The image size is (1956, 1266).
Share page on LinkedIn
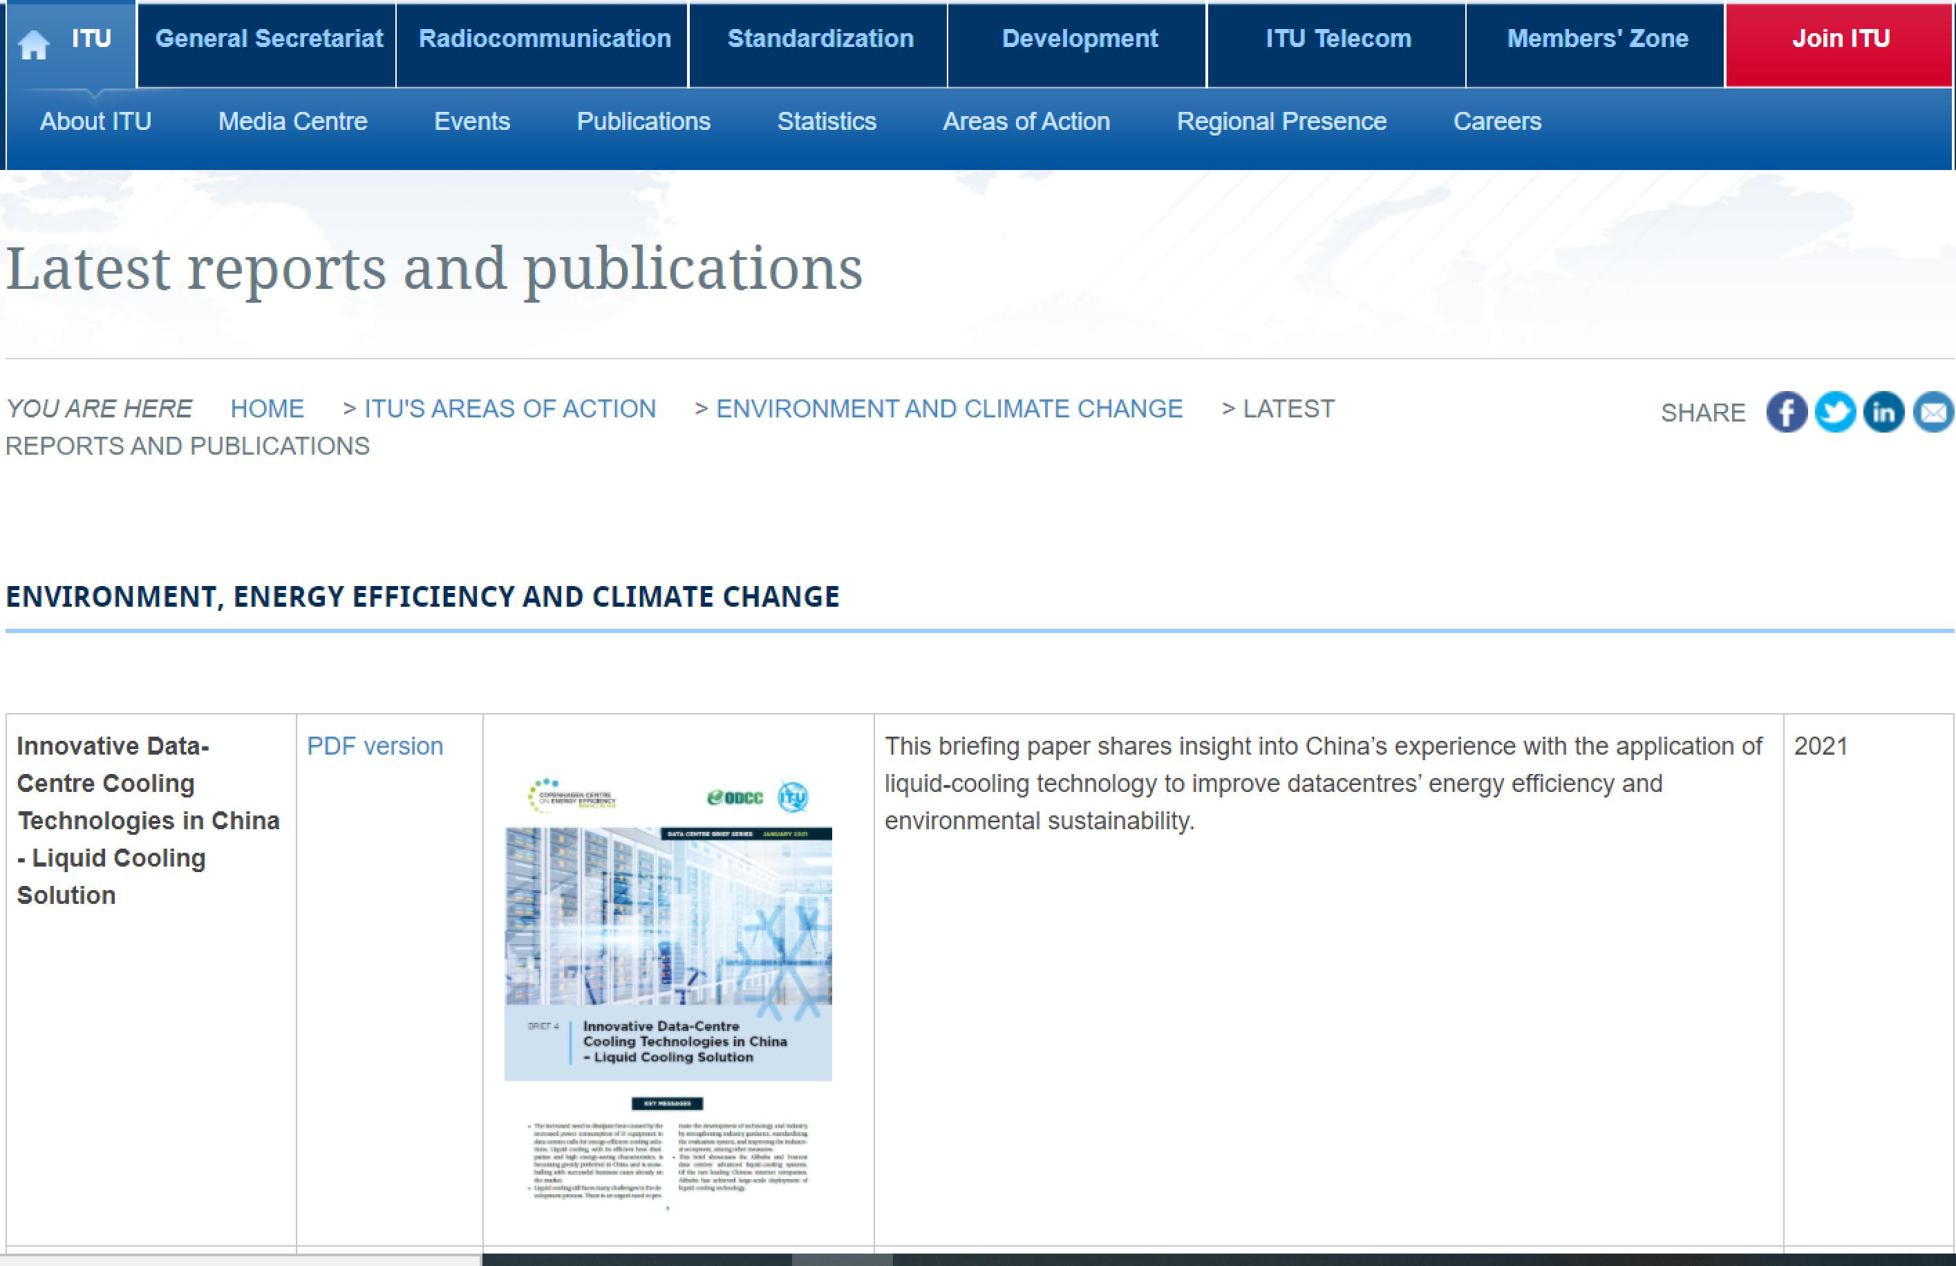(1883, 412)
